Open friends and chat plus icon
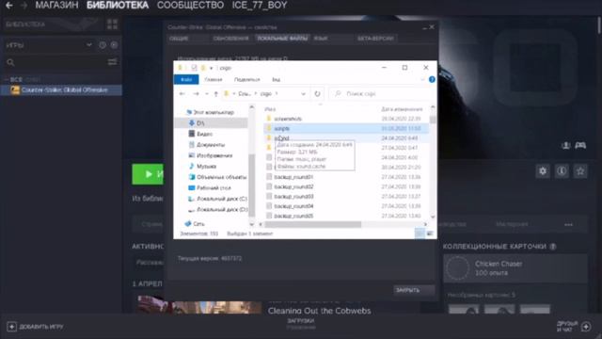This screenshot has width=602, height=339. (586, 327)
